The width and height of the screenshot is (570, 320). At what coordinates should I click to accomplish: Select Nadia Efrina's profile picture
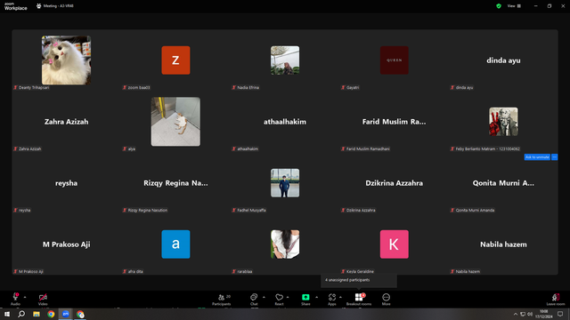click(x=285, y=60)
